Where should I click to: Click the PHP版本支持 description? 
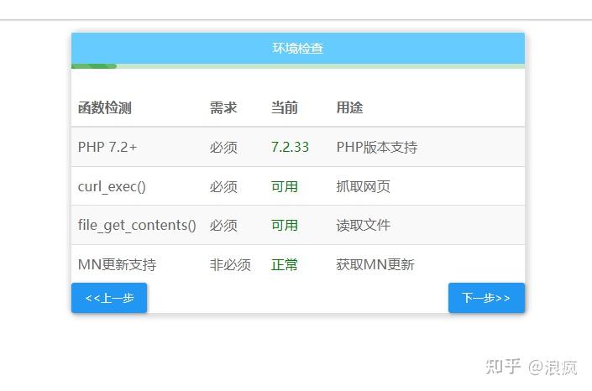click(x=377, y=147)
